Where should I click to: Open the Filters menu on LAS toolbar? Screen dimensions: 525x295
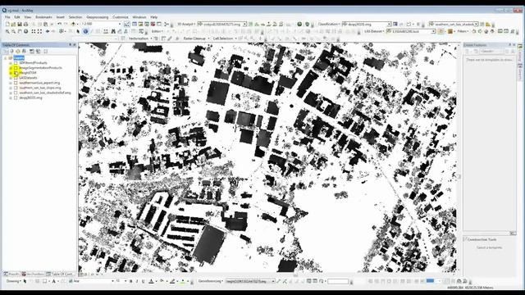[x=463, y=31]
